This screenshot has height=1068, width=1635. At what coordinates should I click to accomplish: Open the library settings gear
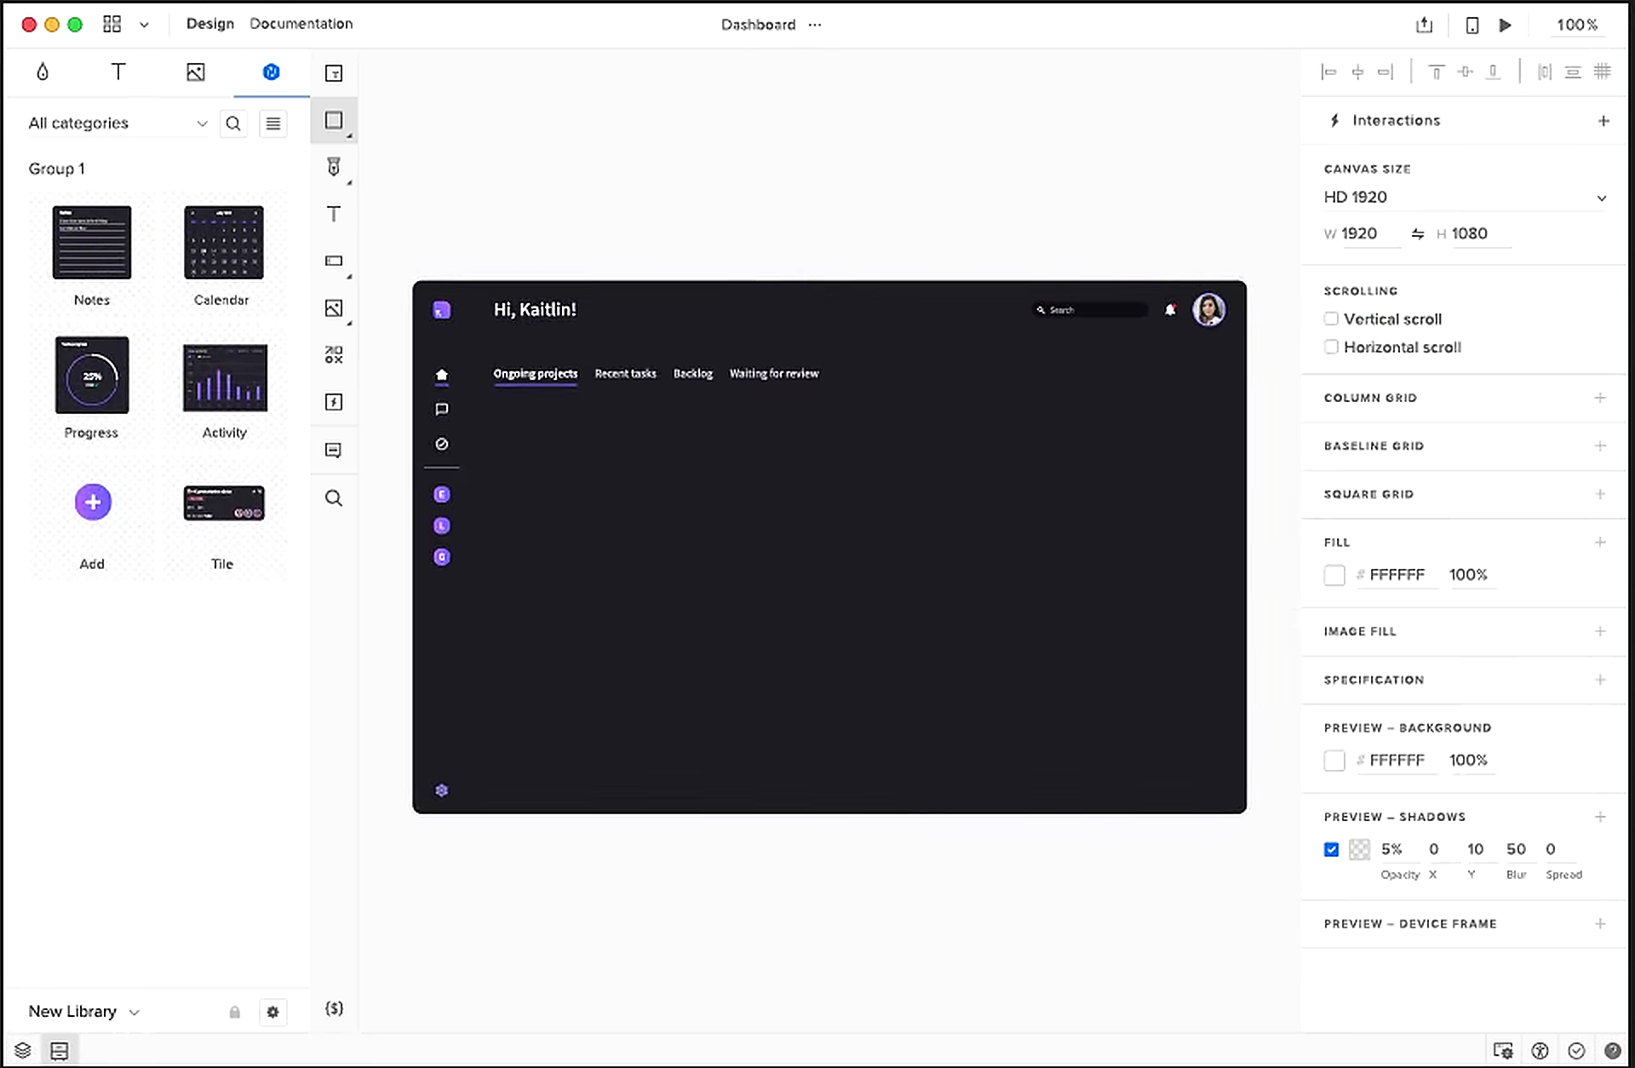272,1012
